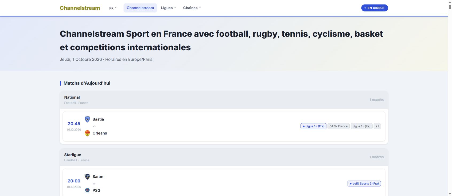This screenshot has height=196, width=452.
Task: Click the EN DIRECT button
Action: click(375, 8)
